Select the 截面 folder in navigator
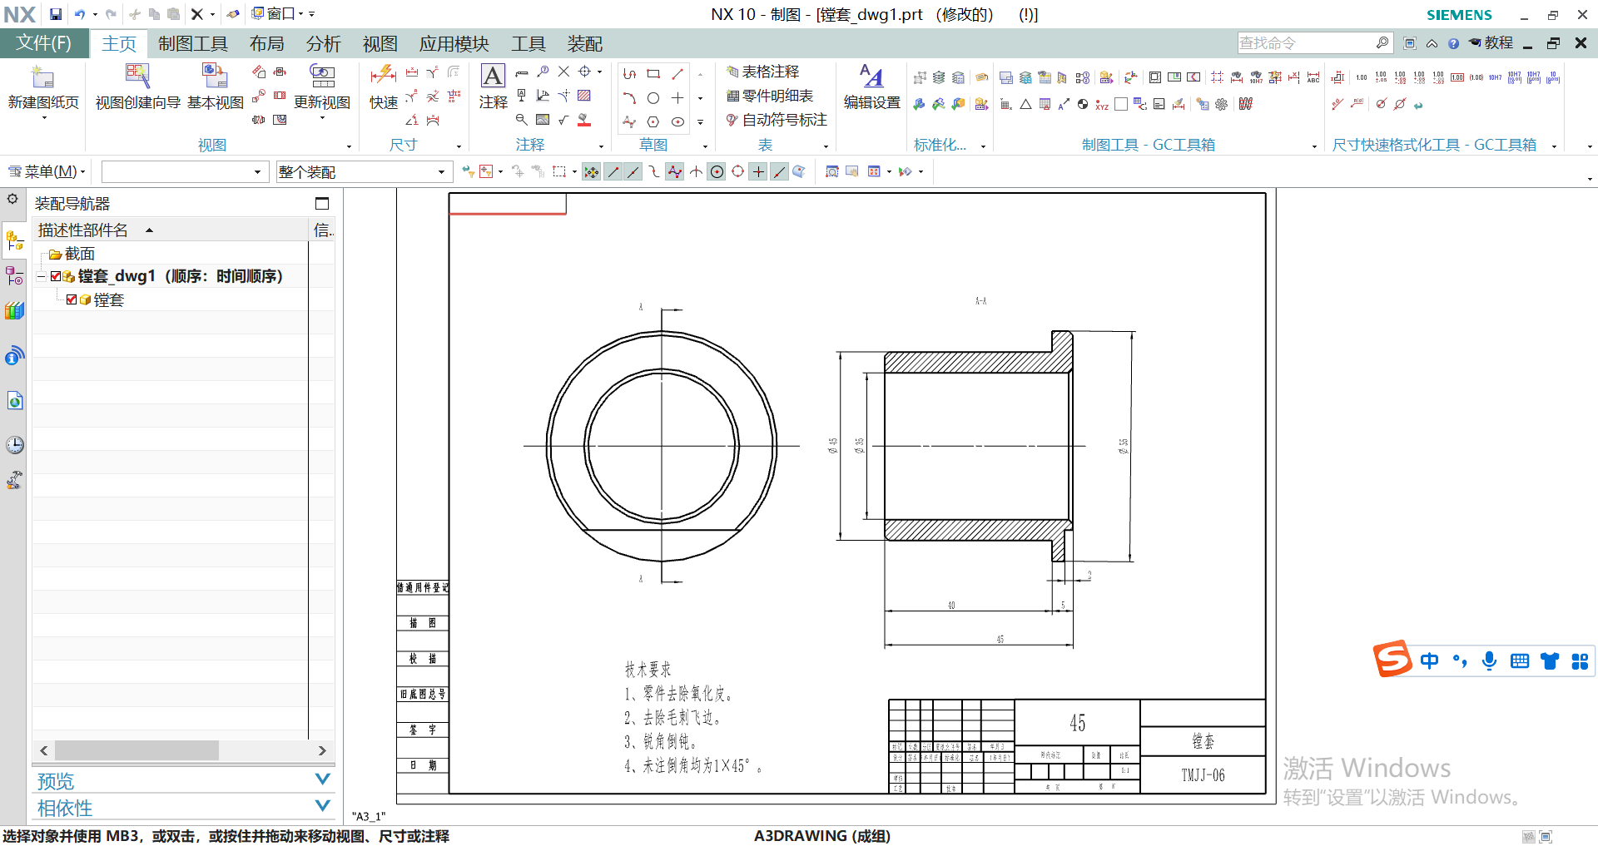This screenshot has width=1598, height=846. tap(72, 254)
